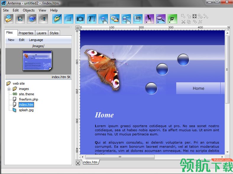Click the vertical scrollbar thumb
Viewport: 233px width, 174px height.
[x=227, y=70]
